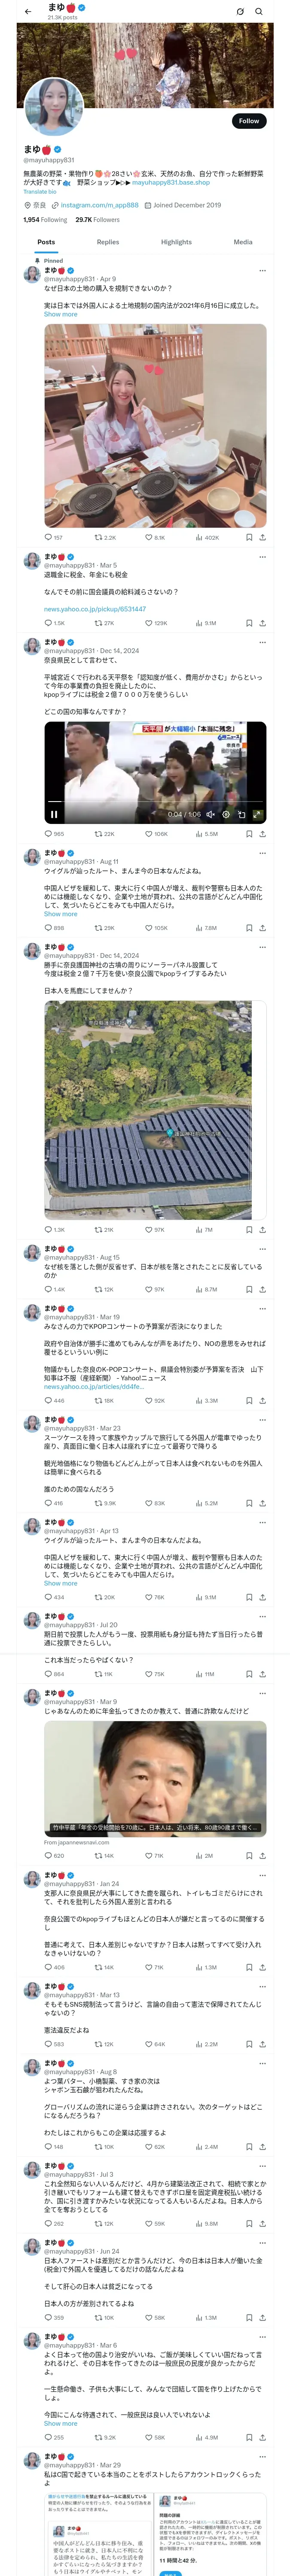290x2576 pixels.
Task: Expand Show more on pinned post
Action: 60,314
